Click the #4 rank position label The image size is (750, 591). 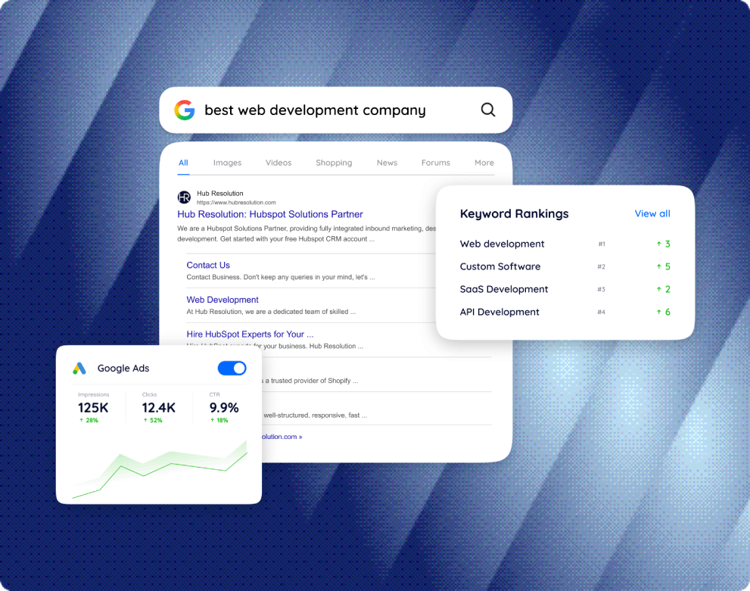click(x=601, y=312)
